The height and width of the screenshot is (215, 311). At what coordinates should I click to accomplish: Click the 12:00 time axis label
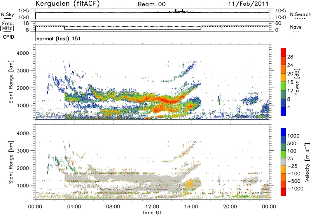pos(152,207)
